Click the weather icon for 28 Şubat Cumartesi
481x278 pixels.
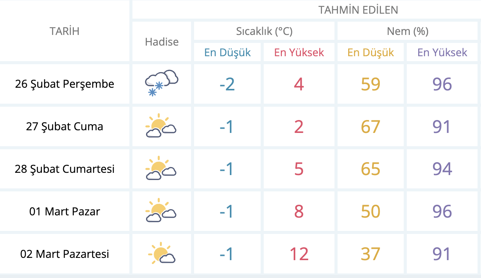(161, 169)
